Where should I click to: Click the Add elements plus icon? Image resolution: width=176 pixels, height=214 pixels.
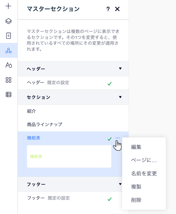8,6
